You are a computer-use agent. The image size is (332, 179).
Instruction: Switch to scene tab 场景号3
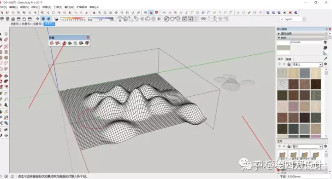[x=38, y=24]
